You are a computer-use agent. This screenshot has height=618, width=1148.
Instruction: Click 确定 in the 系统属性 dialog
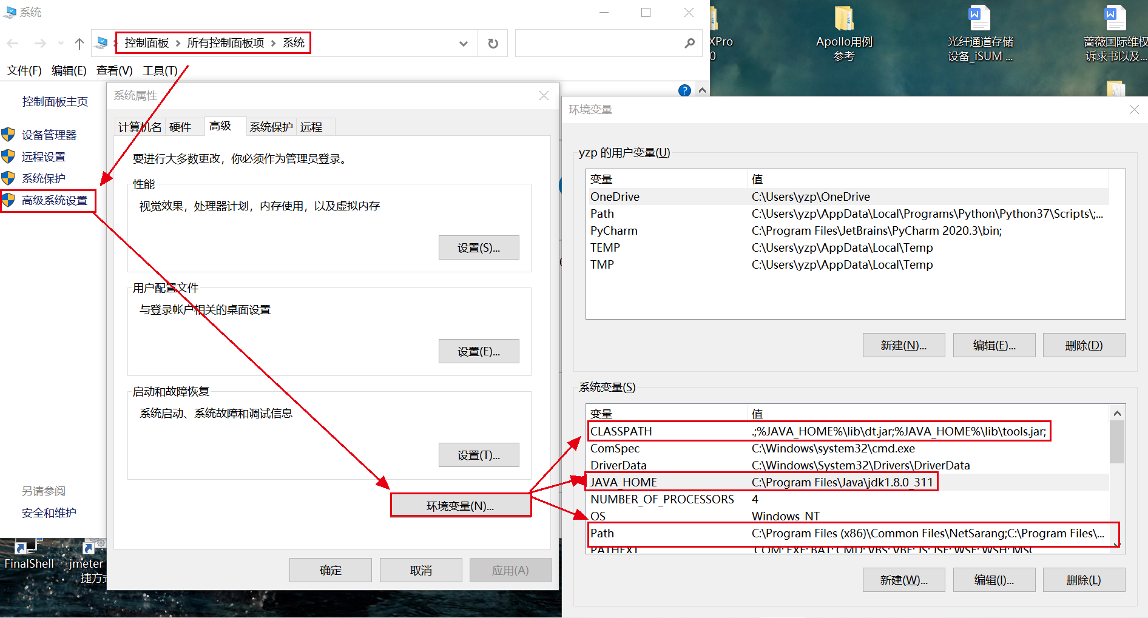tap(331, 570)
